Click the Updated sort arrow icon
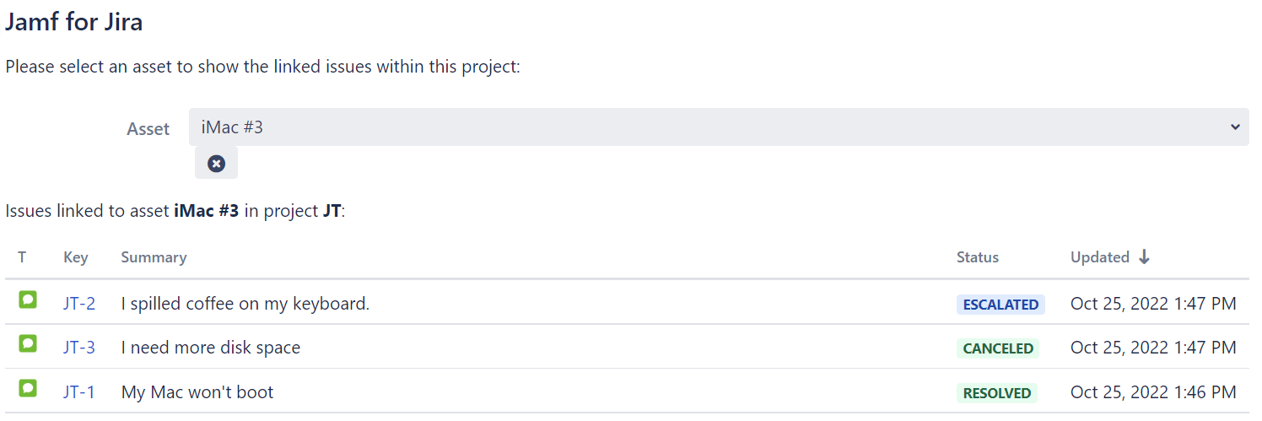The height and width of the screenshot is (421, 1262). pyautogui.click(x=1144, y=257)
